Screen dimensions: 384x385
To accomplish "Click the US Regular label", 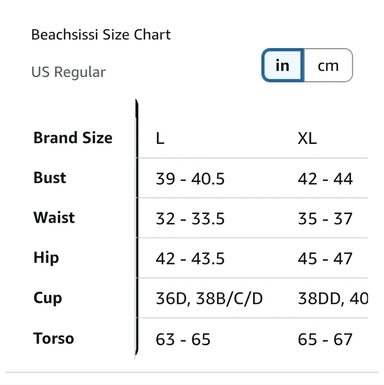I will point(68,72).
